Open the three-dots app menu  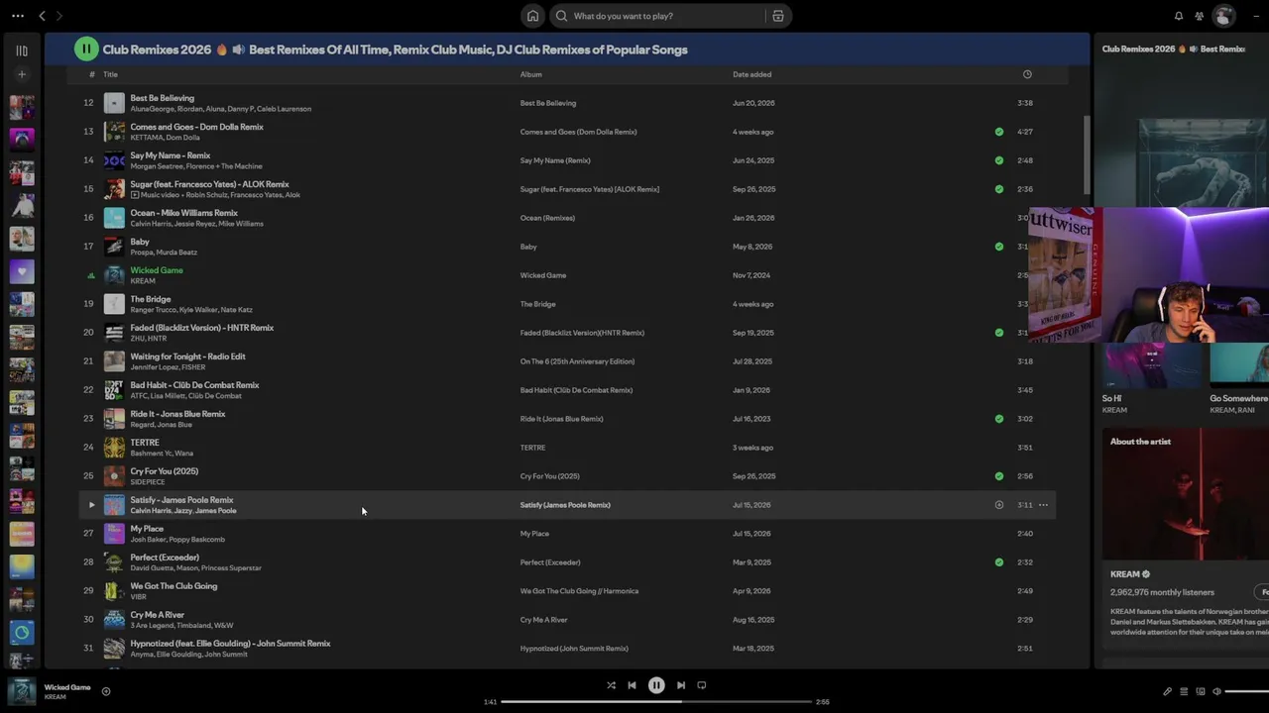pyautogui.click(x=18, y=16)
